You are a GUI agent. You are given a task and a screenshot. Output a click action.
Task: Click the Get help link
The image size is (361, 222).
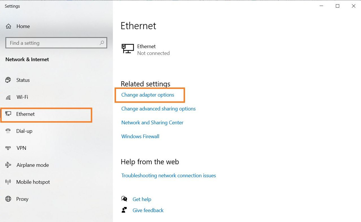[x=142, y=199]
